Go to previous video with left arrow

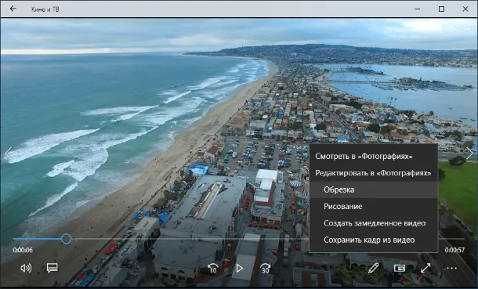pyautogui.click(x=8, y=154)
